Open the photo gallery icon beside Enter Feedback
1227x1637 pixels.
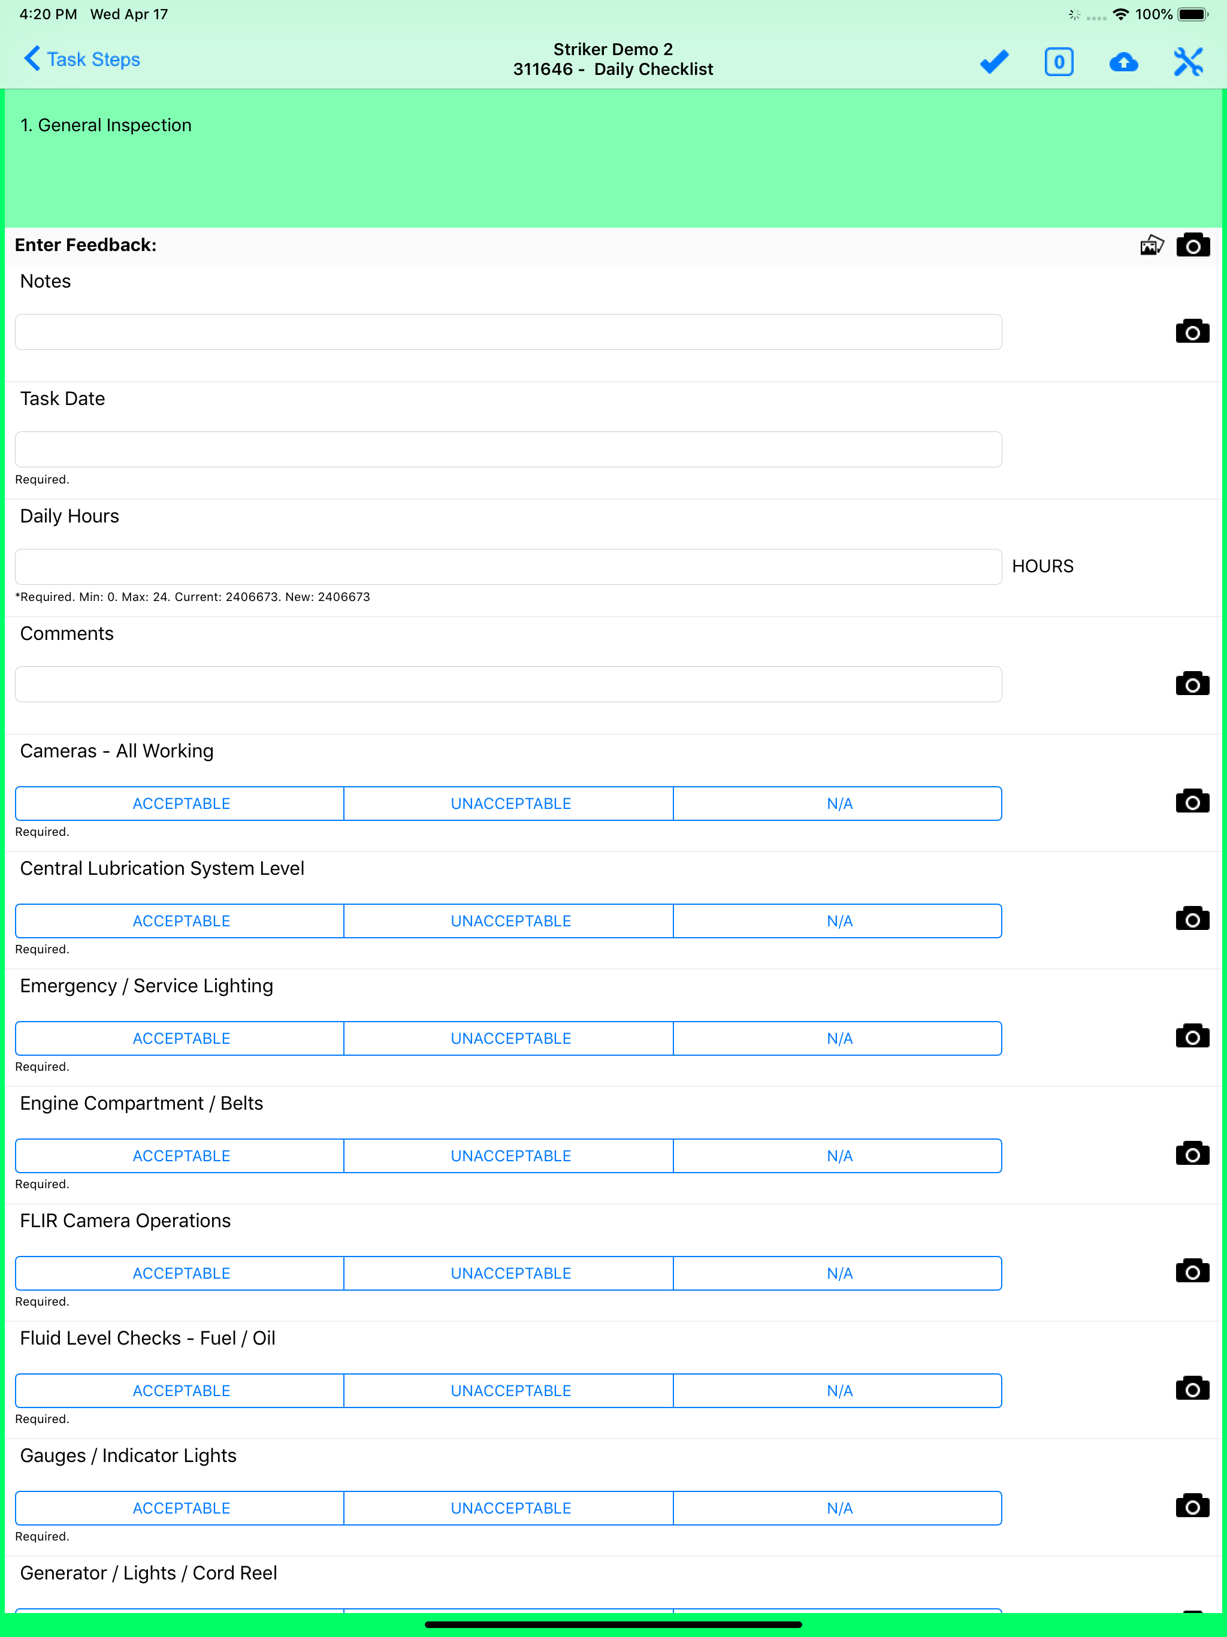click(1152, 245)
